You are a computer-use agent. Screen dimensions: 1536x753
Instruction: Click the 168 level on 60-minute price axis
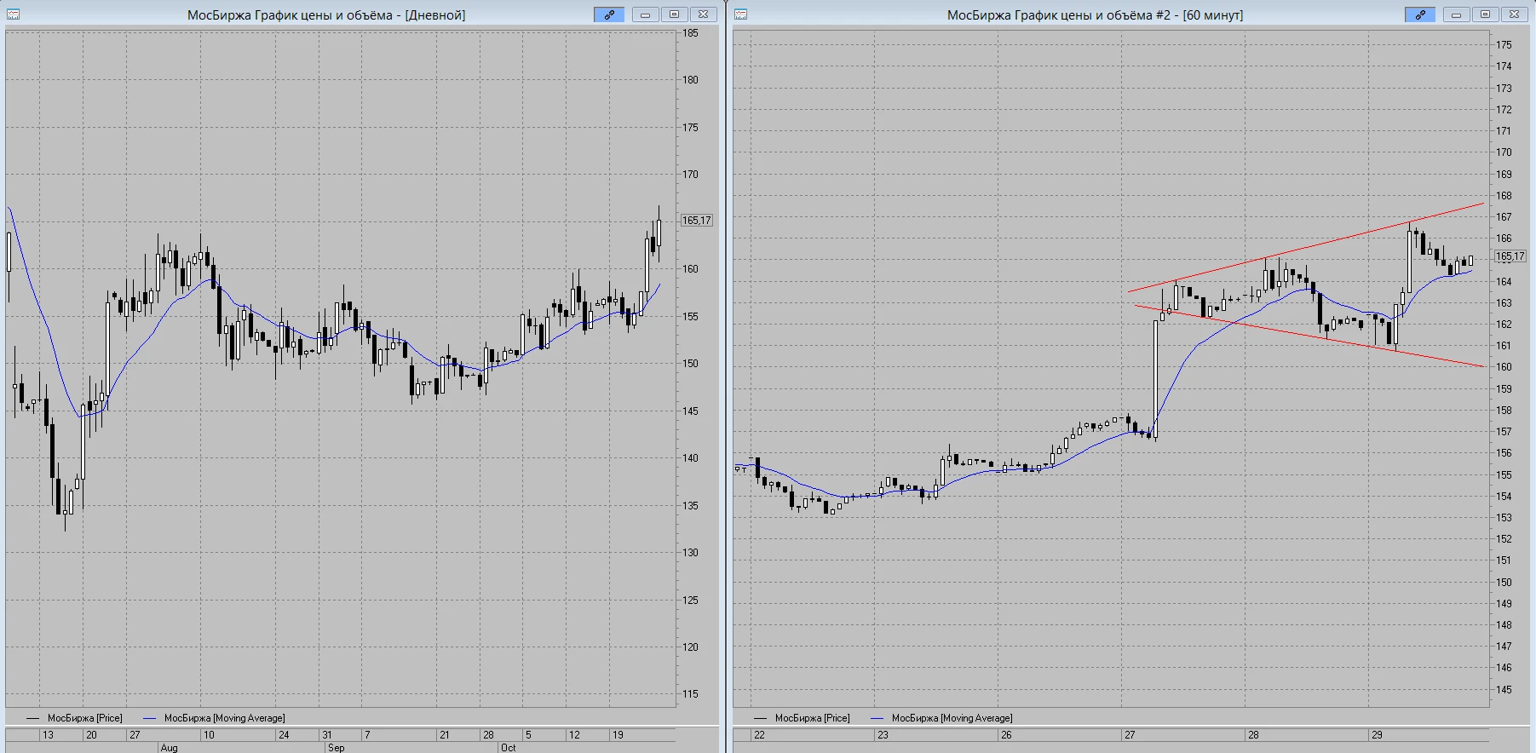point(1504,196)
